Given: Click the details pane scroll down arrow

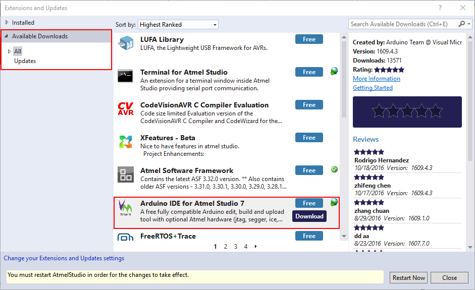Looking at the screenshot, I should pos(470,247).
